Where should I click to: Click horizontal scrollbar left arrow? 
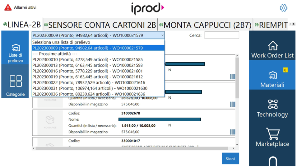(34, 148)
